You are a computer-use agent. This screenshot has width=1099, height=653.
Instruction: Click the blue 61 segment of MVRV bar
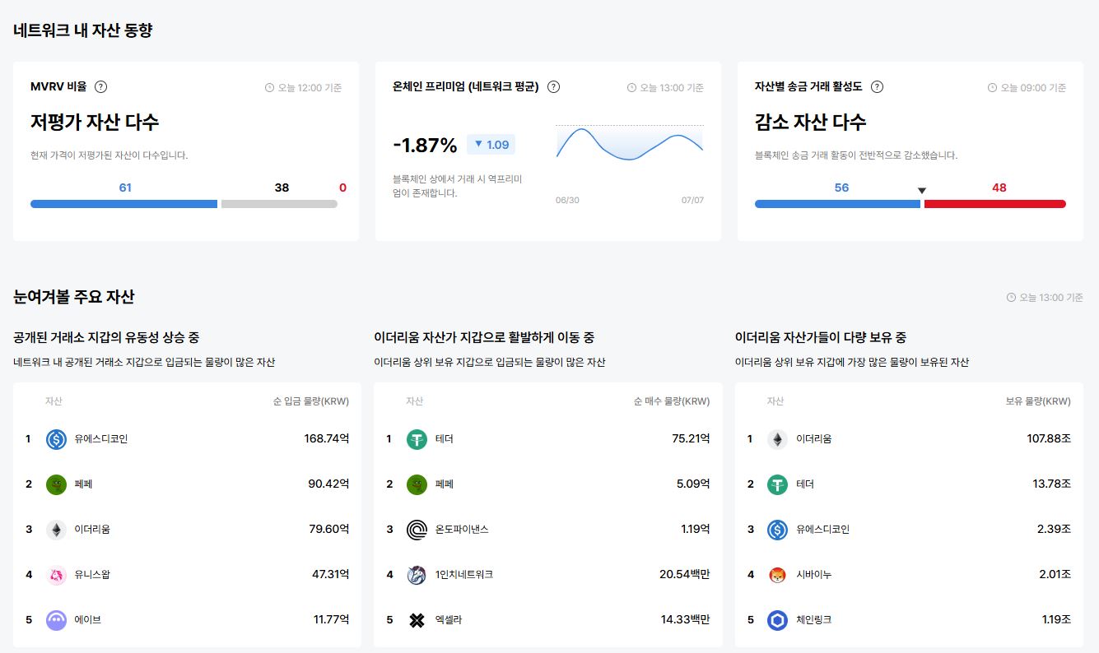124,204
